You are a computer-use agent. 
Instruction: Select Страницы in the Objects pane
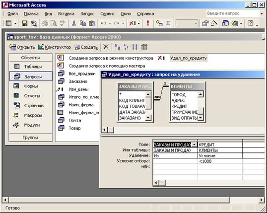[x=31, y=105]
